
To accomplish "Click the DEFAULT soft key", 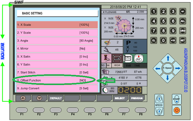I will pyautogui.click(x=56, y=98).
